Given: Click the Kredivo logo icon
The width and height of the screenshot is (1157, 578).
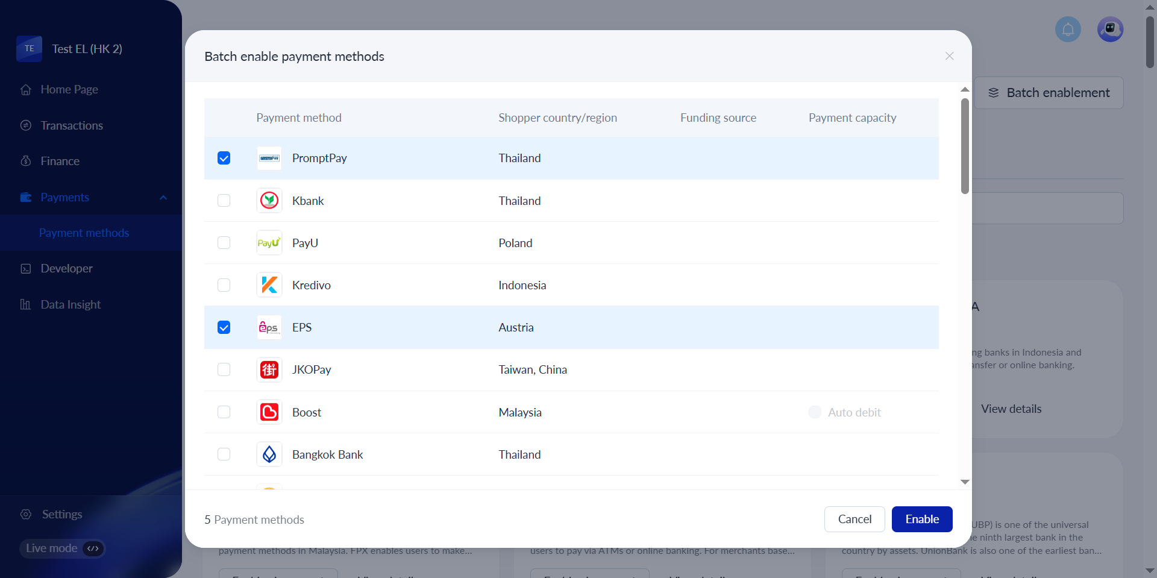Looking at the screenshot, I should (x=269, y=285).
